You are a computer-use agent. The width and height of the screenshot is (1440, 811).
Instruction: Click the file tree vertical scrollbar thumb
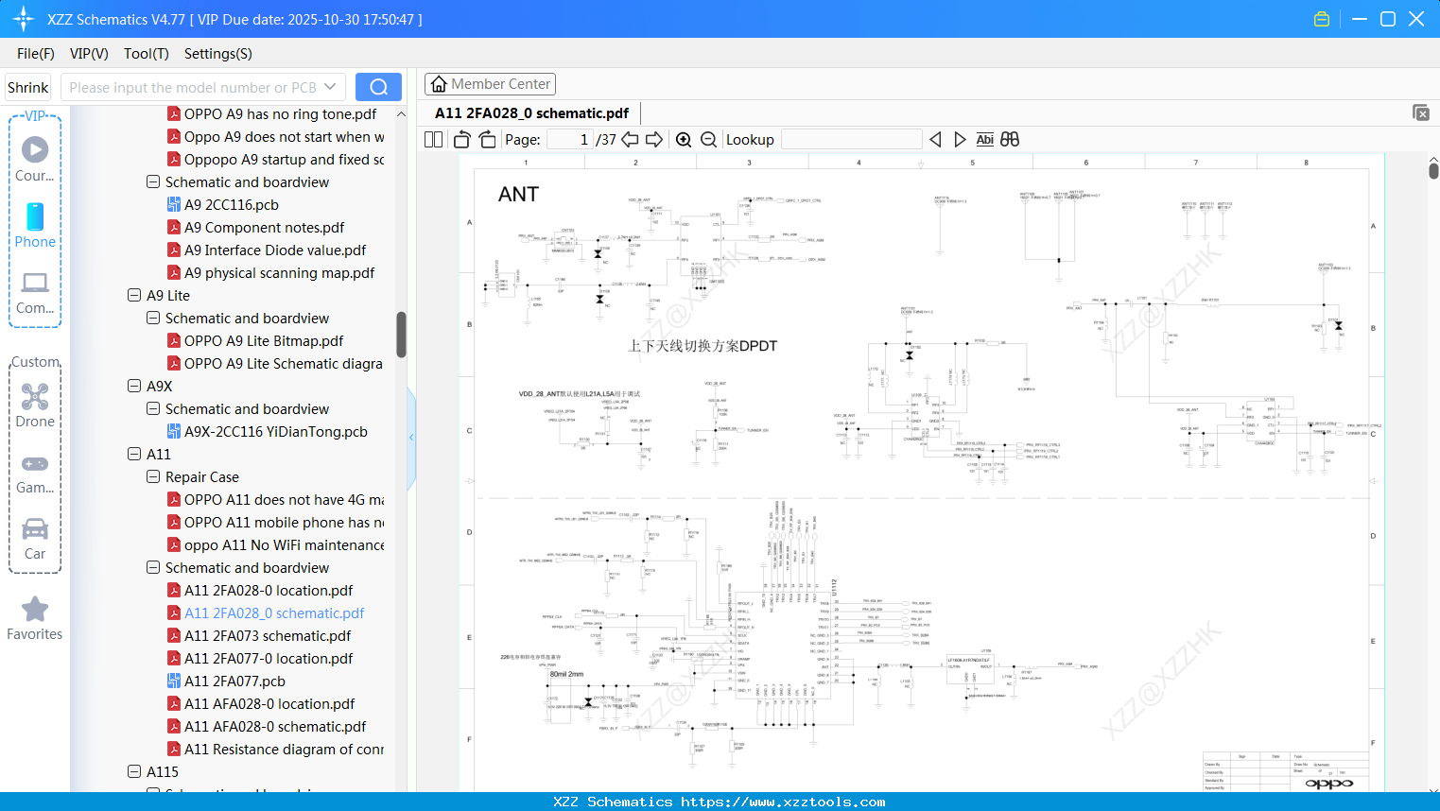[401, 335]
